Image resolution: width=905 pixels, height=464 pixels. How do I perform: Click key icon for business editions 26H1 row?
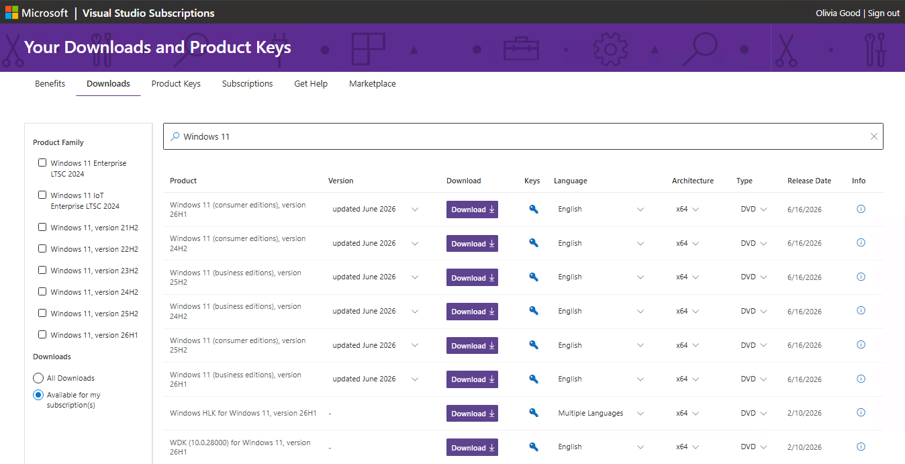point(534,379)
